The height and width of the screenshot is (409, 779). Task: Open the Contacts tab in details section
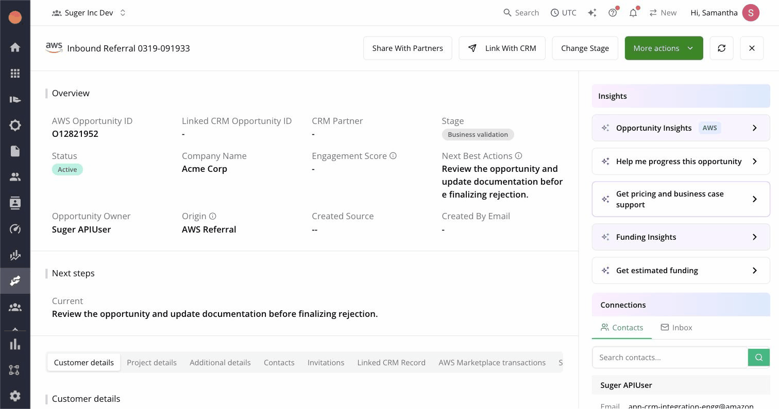[x=279, y=362]
